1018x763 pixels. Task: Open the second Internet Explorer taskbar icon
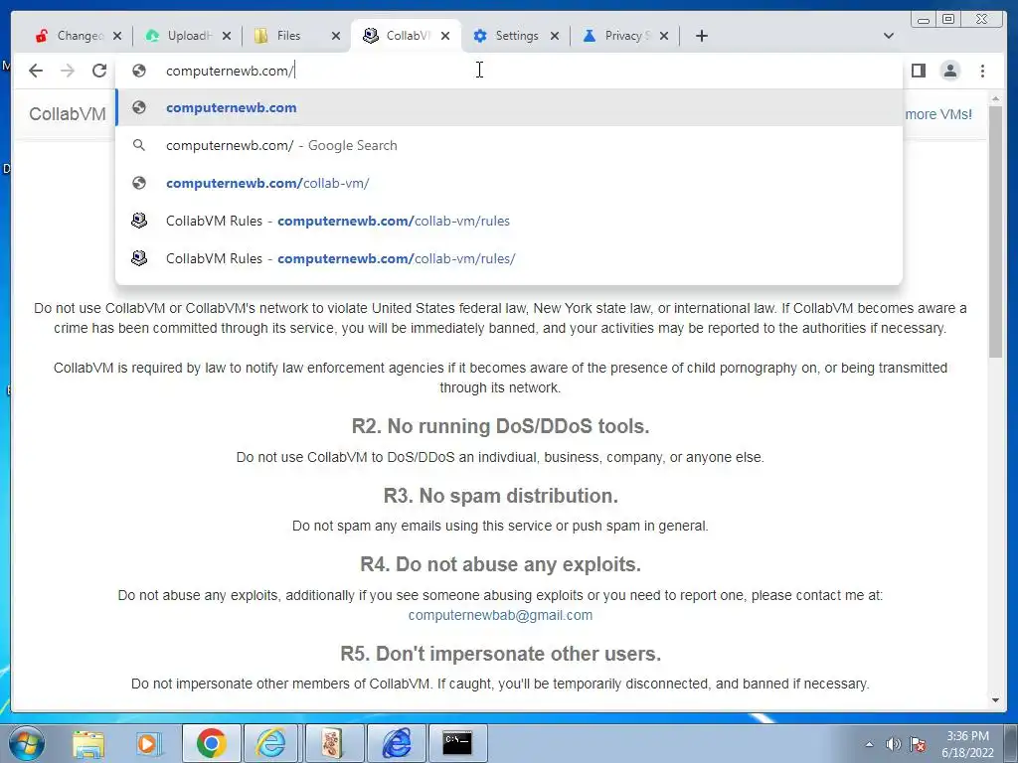point(396,743)
